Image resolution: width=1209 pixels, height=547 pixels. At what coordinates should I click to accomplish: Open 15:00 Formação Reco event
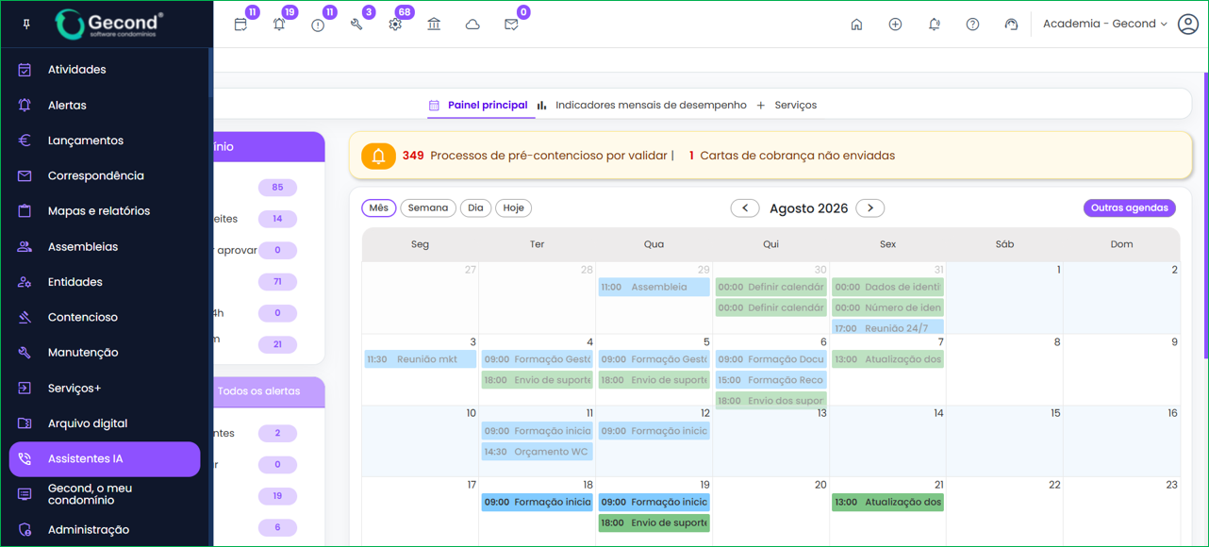pyautogui.click(x=770, y=380)
